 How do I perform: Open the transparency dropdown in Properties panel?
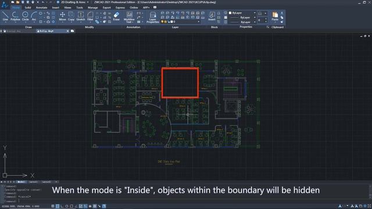pos(266,13)
